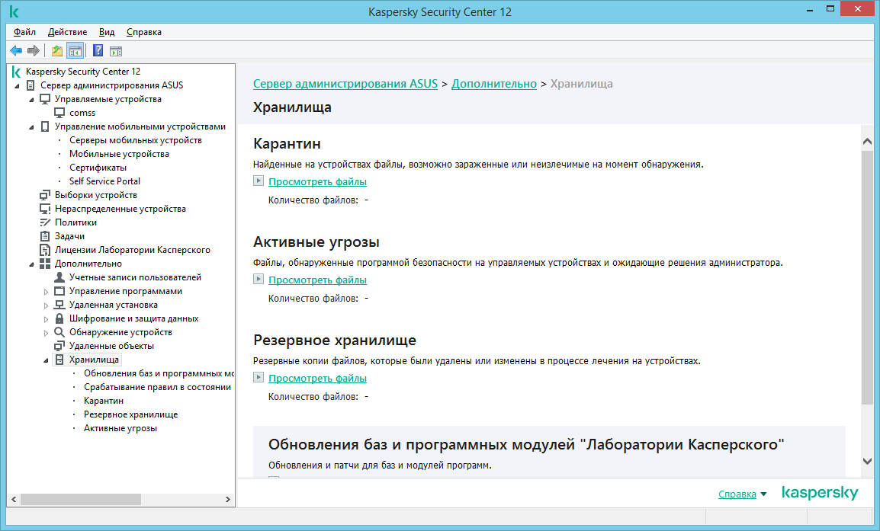
Task: Collapse the Хранилища tree node
Action: (x=46, y=360)
